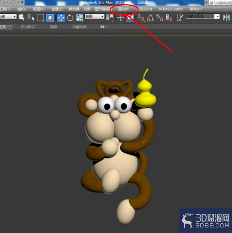Open the 修改器 menu
232x233 pixels.
click(x=74, y=9)
